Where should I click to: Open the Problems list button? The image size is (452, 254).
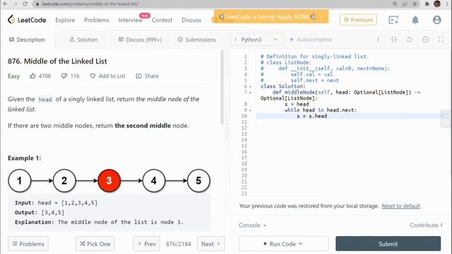pyautogui.click(x=28, y=244)
